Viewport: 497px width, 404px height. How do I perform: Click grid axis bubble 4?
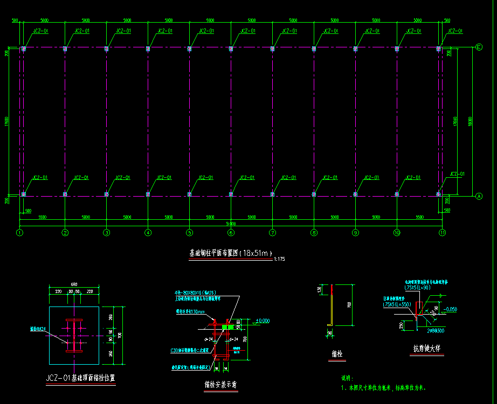pyautogui.click(x=148, y=233)
